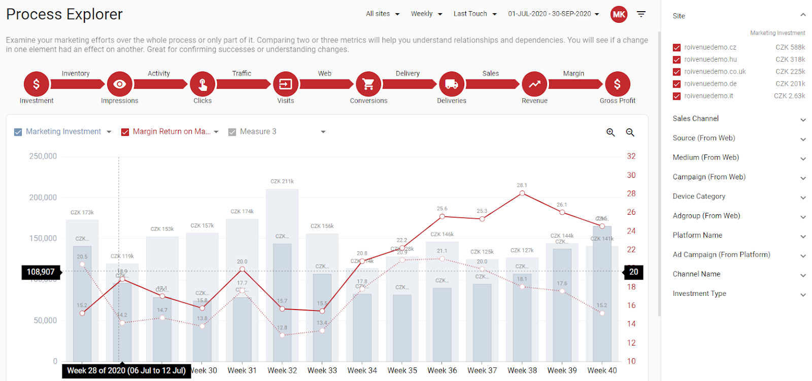
Task: Open the All sites dropdown
Action: coord(383,14)
